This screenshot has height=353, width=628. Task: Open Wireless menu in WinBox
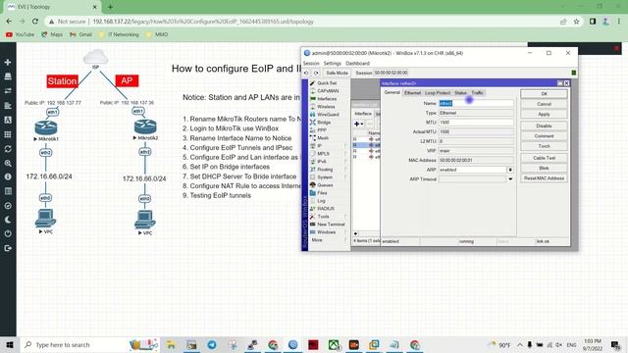326,107
